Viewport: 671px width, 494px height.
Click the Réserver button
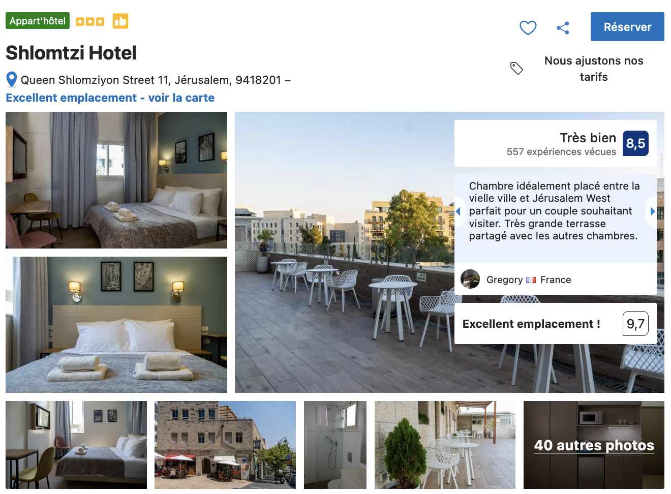pos(627,27)
